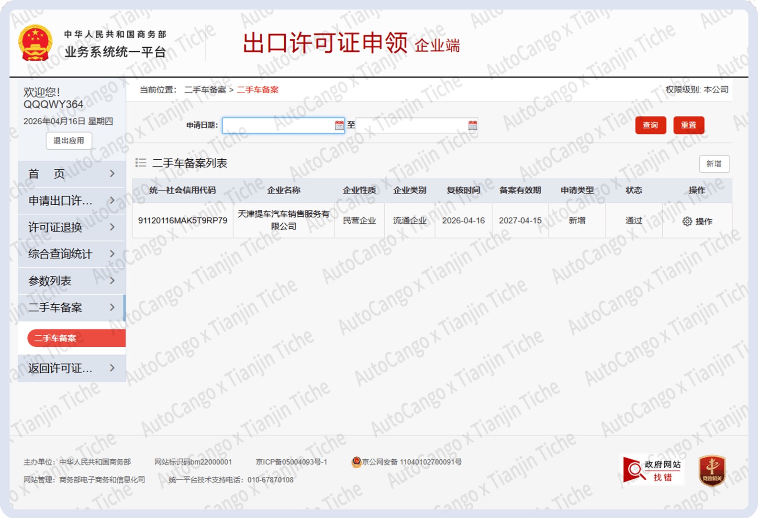Viewport: 758px width, 518px height.
Task: Click the 申请类型 column header
Action: [577, 190]
